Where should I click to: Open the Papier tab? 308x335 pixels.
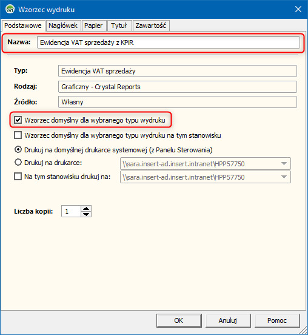point(93,25)
